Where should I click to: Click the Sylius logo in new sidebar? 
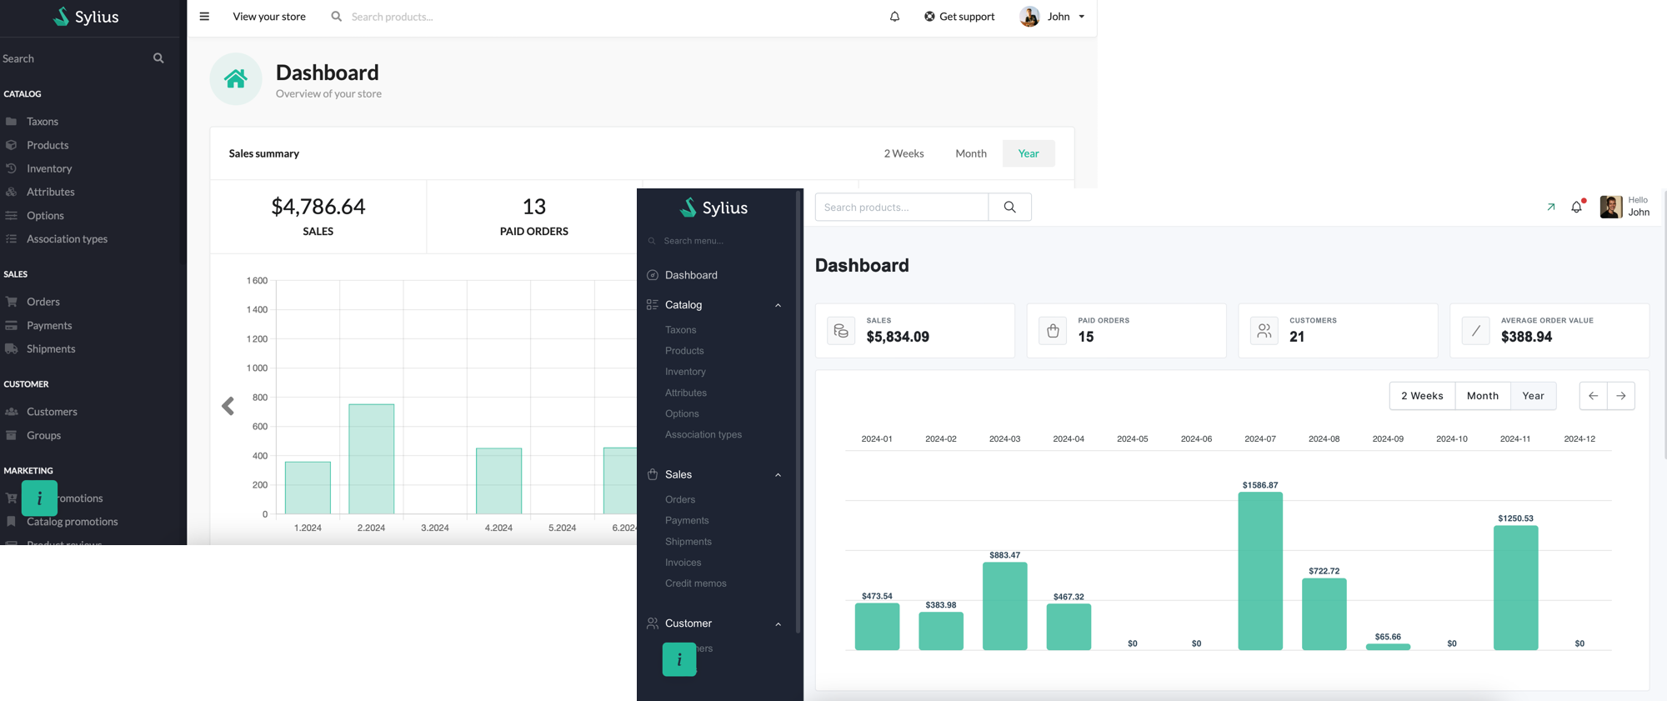coord(713,208)
